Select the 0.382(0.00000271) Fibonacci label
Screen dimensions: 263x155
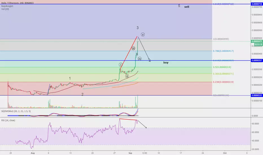(223, 74)
